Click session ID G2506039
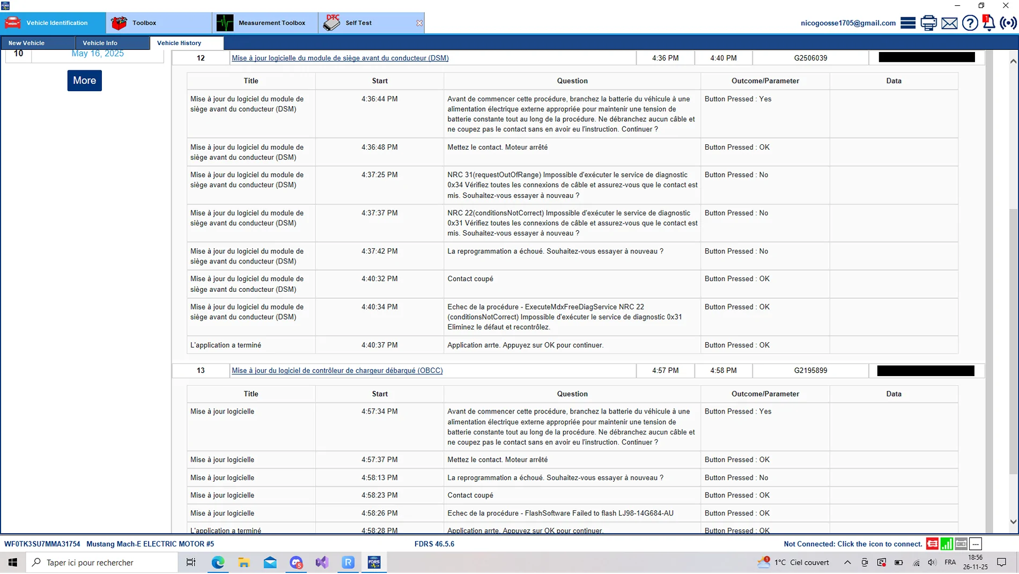1019x574 pixels. click(x=810, y=58)
